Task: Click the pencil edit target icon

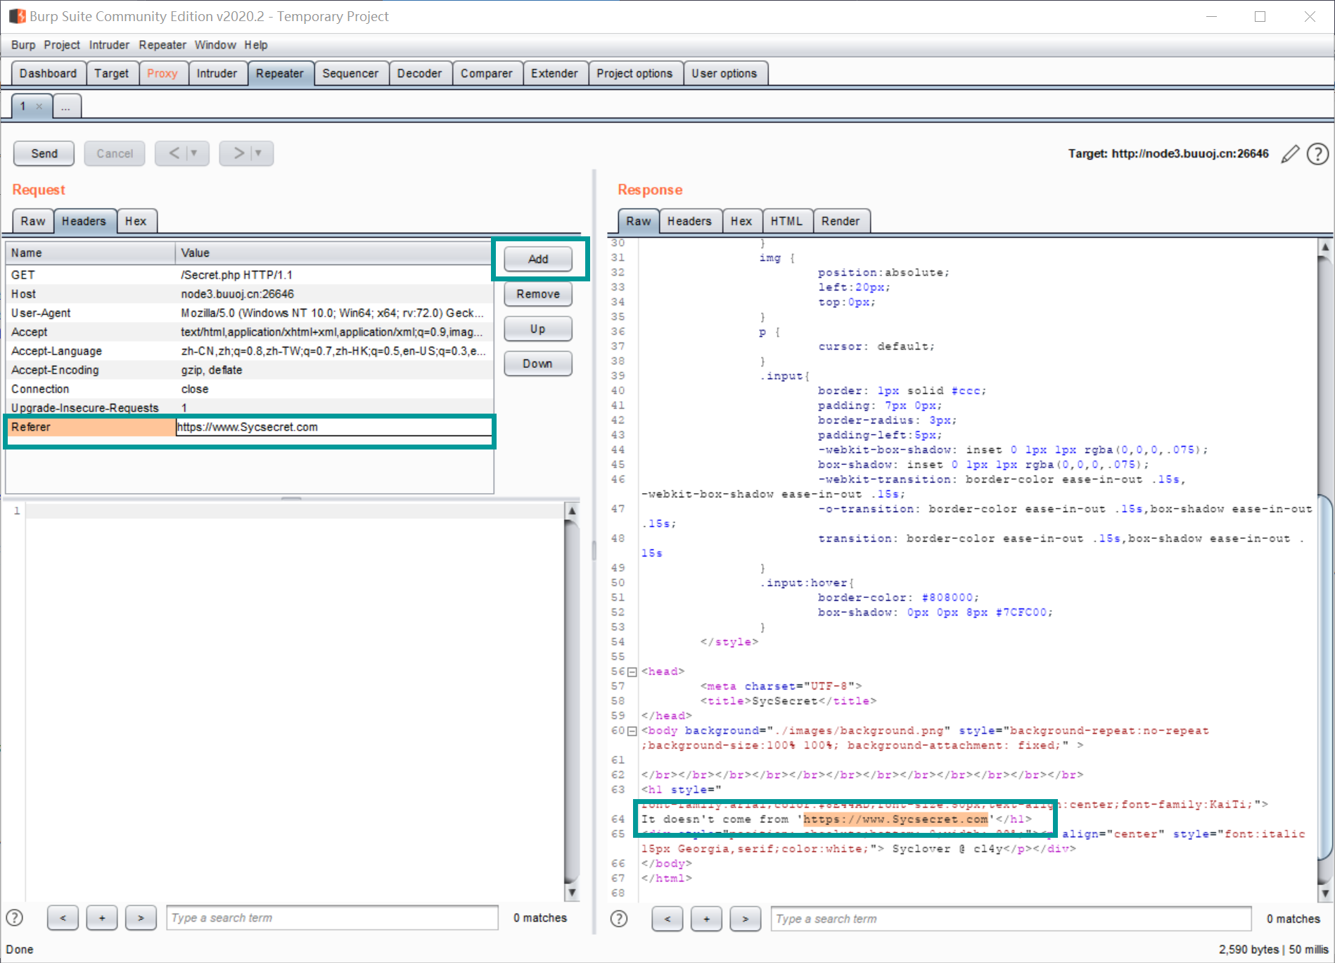Action: click(x=1289, y=154)
